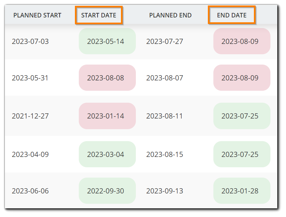The image size is (286, 217).
Task: Click the red start date 2023-08-08
Action: point(107,77)
